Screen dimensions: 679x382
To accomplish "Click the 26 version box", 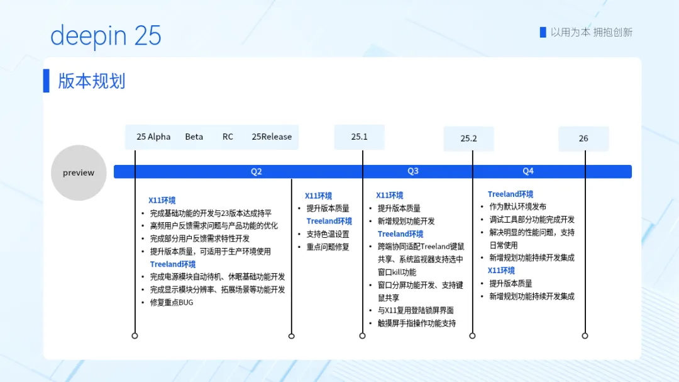I will point(583,138).
